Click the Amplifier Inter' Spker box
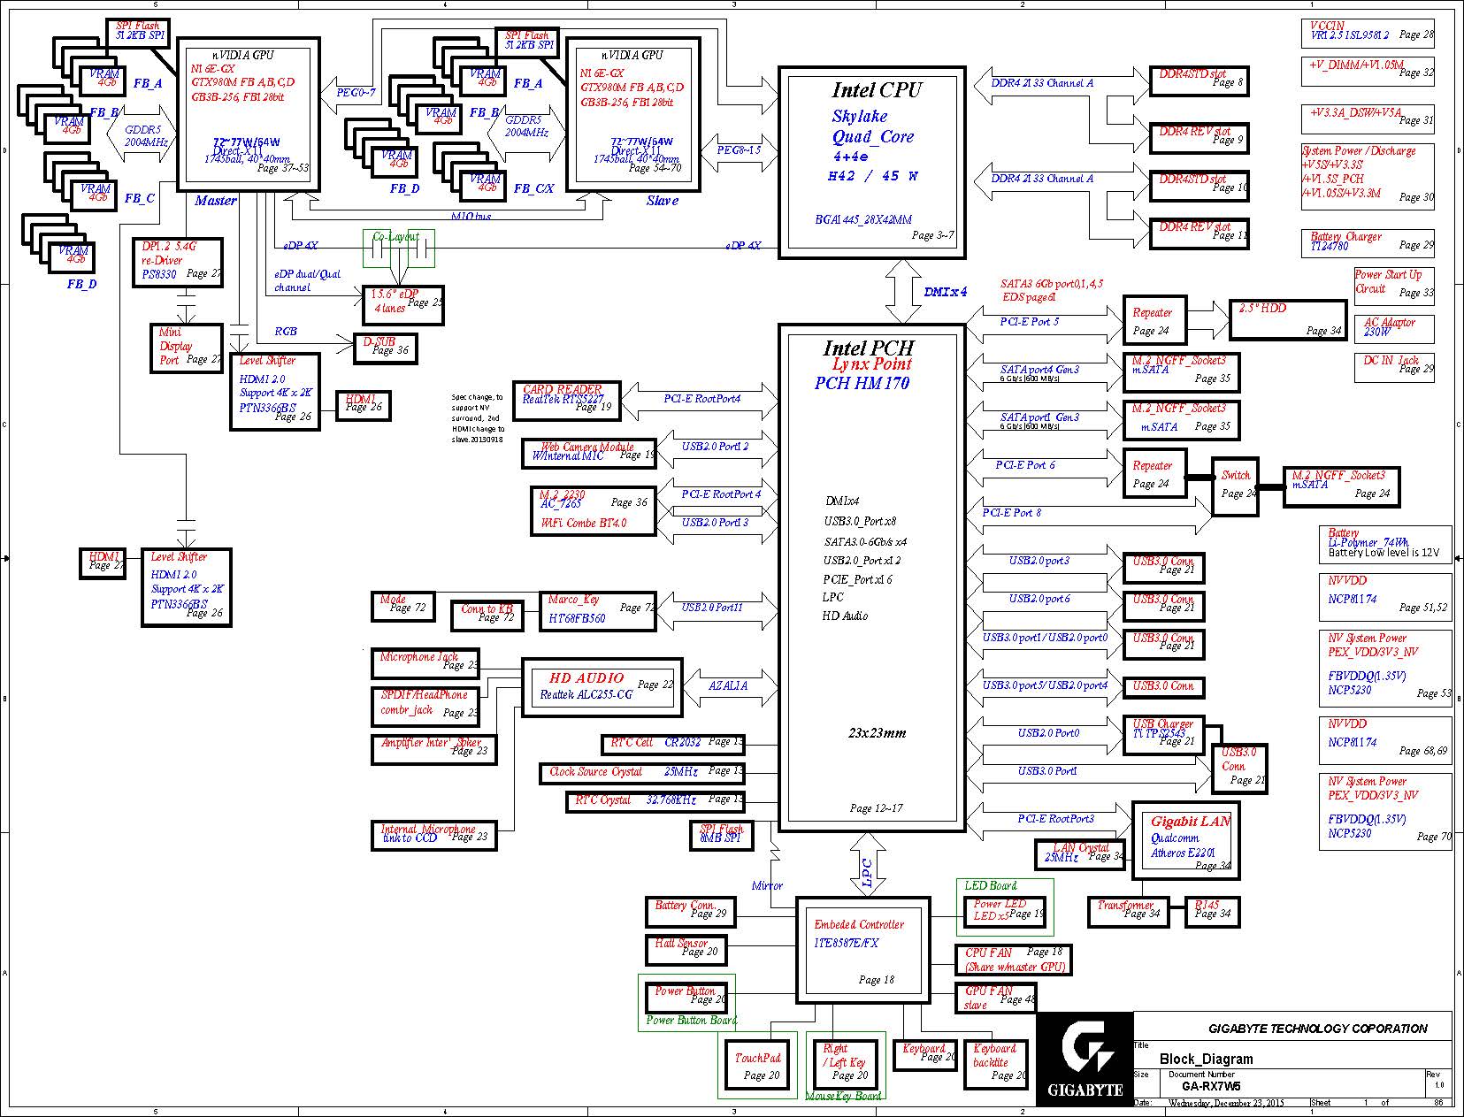1464x1117 pixels. [433, 748]
